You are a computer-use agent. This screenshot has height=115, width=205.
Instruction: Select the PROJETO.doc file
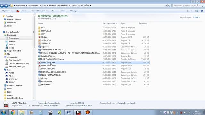click(47, 81)
